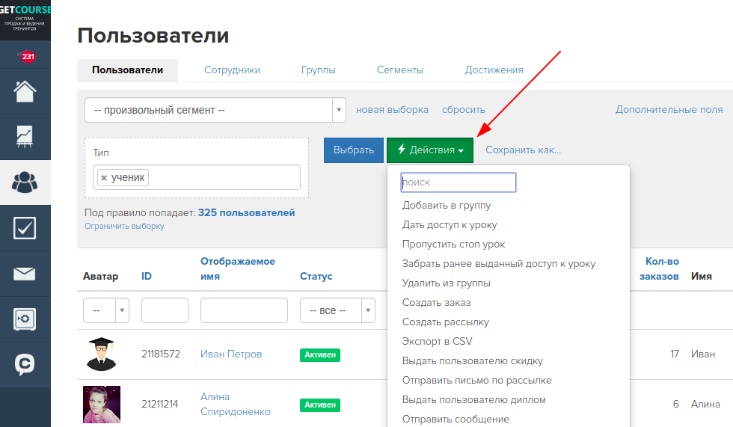
Task: Choose 'Выдать пользователю скидку' action
Action: [472, 361]
